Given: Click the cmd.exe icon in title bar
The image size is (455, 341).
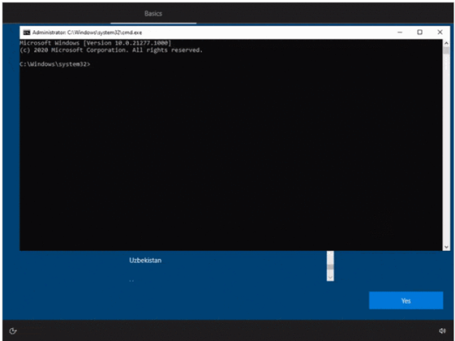Looking at the screenshot, I should pyautogui.click(x=26, y=33).
